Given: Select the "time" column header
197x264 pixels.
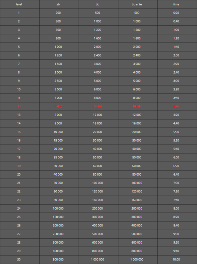Looking at the screenshot, I should pos(176,4).
